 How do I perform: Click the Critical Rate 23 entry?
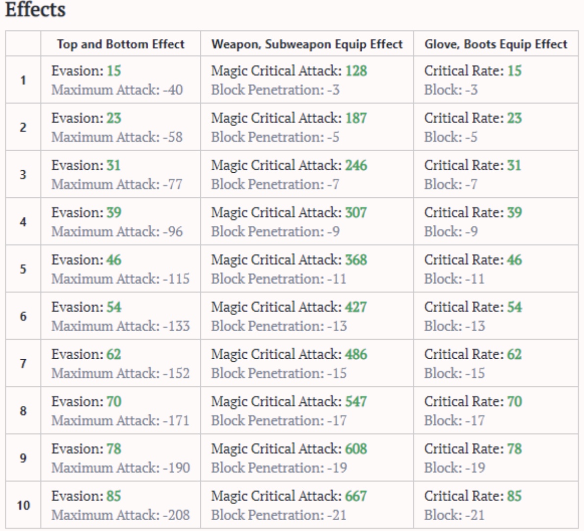(x=473, y=118)
